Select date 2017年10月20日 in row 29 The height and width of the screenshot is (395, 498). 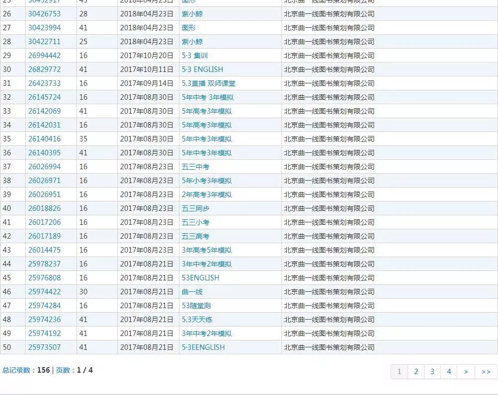point(147,56)
